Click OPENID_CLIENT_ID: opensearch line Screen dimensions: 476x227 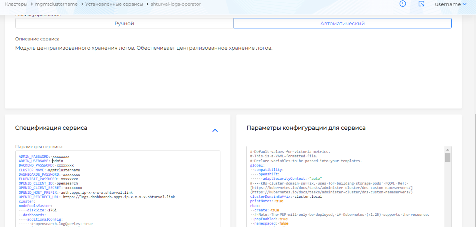coord(48,183)
